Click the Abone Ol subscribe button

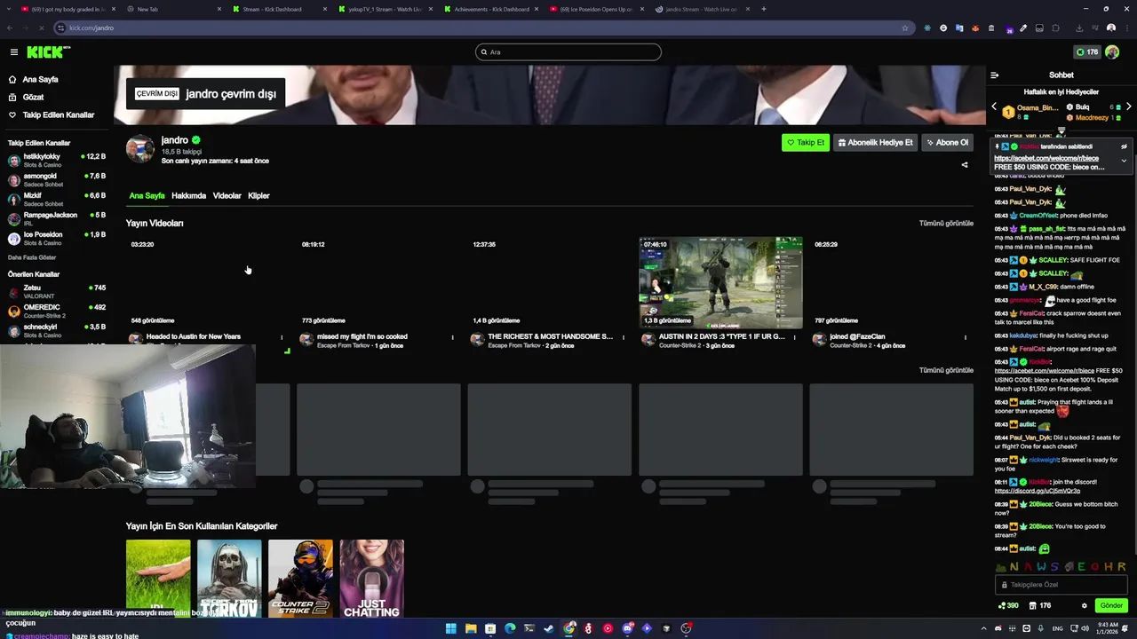tap(947, 142)
